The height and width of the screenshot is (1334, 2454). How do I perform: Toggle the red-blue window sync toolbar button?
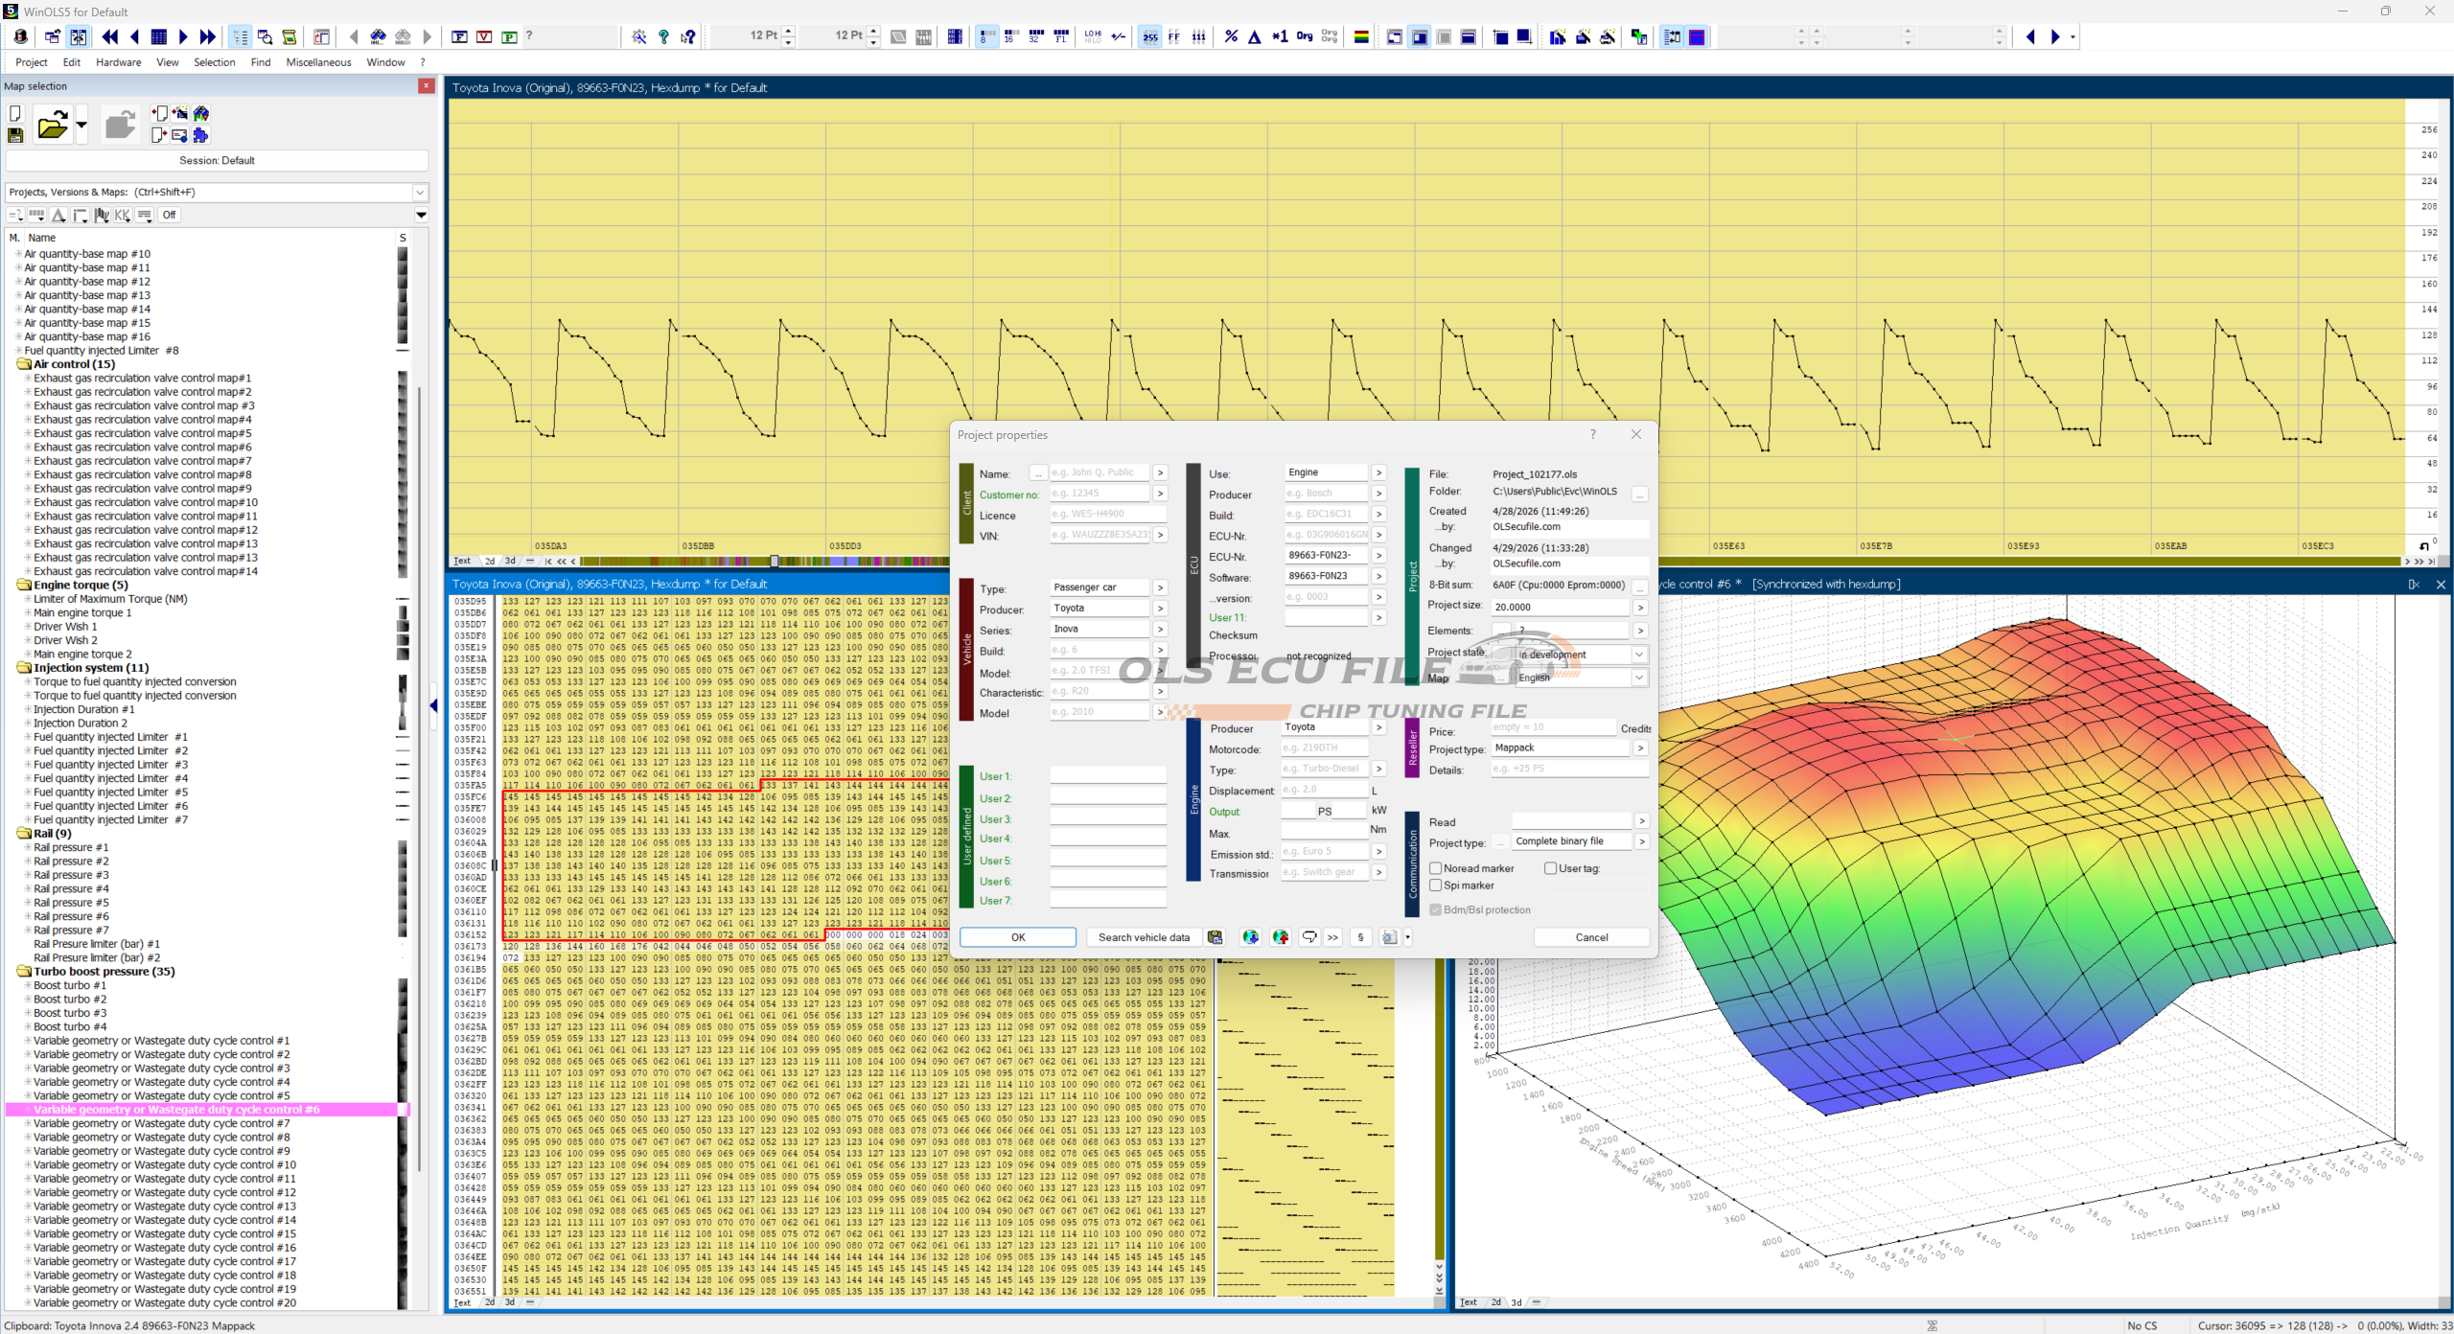tap(1697, 37)
